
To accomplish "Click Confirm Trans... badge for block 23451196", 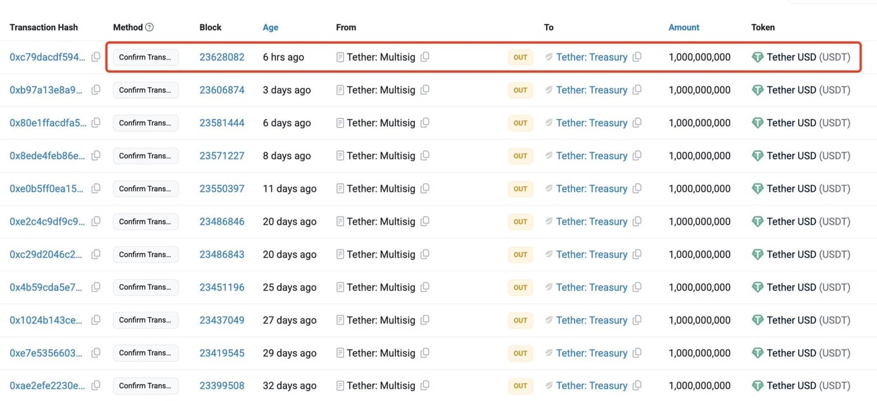I will click(145, 287).
